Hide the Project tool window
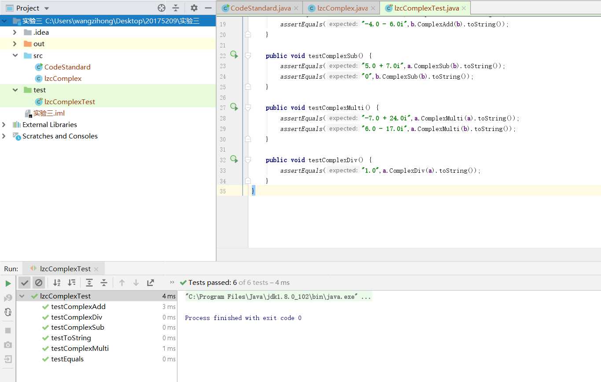Image resolution: width=601 pixels, height=382 pixels. 208,8
